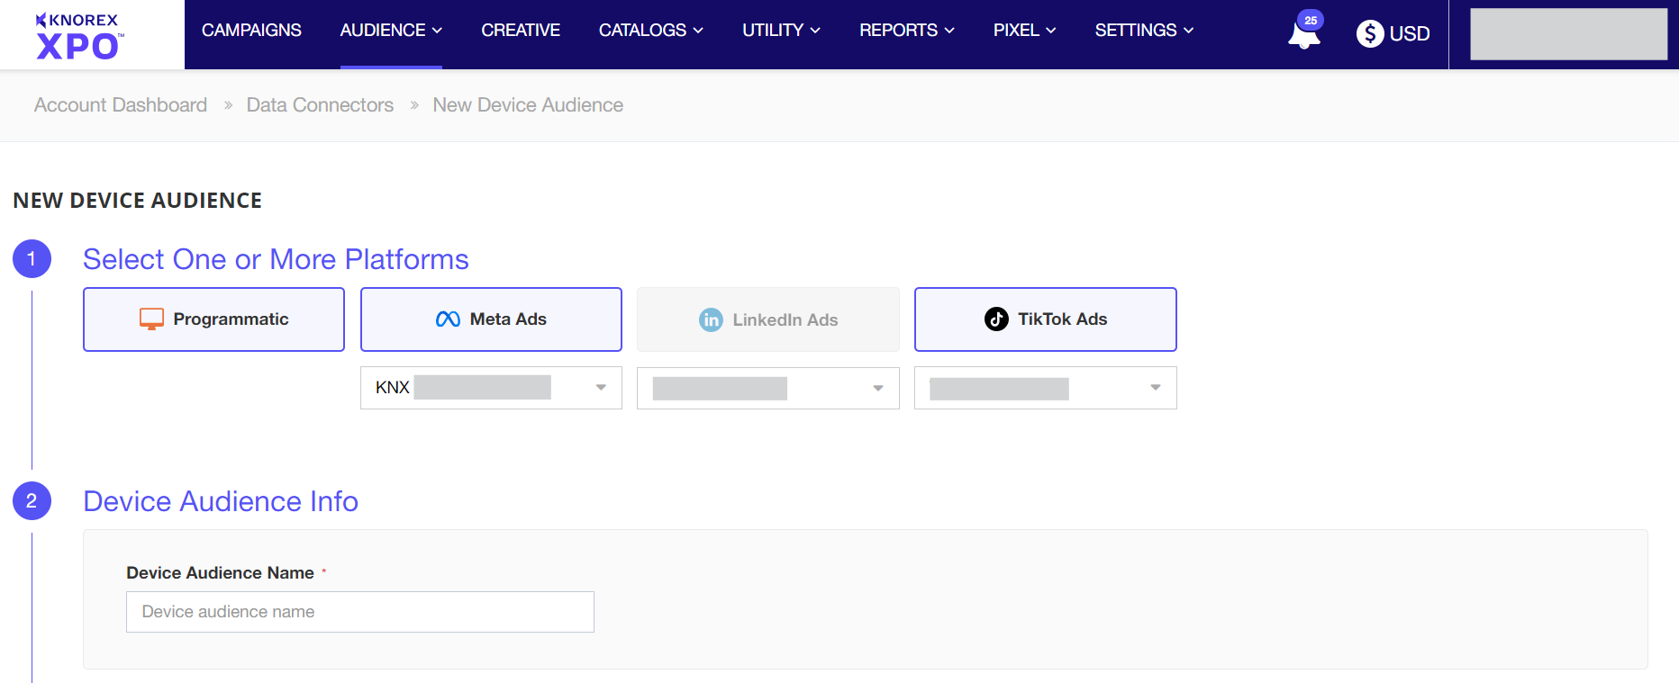Open the Catalogs menu

pyautogui.click(x=650, y=31)
